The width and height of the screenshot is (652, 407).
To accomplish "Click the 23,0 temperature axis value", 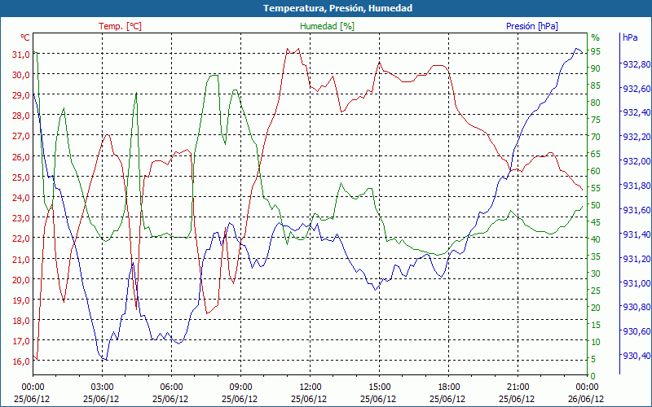I will 21,218.
